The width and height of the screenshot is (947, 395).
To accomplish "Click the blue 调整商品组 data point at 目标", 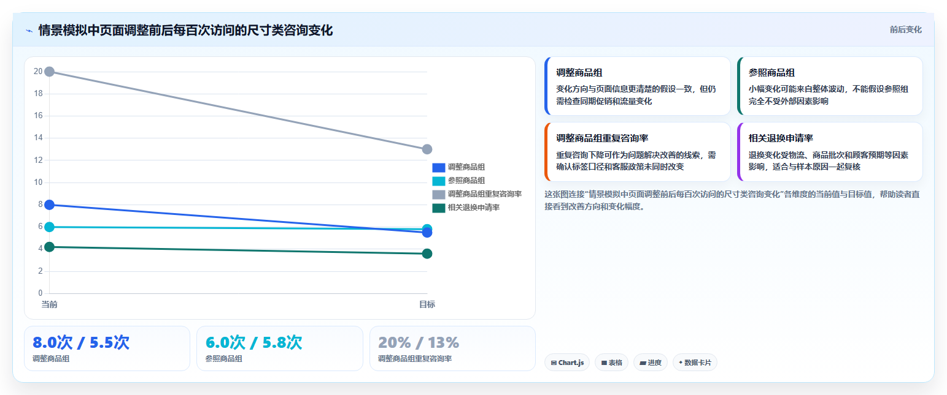I will [x=427, y=233].
